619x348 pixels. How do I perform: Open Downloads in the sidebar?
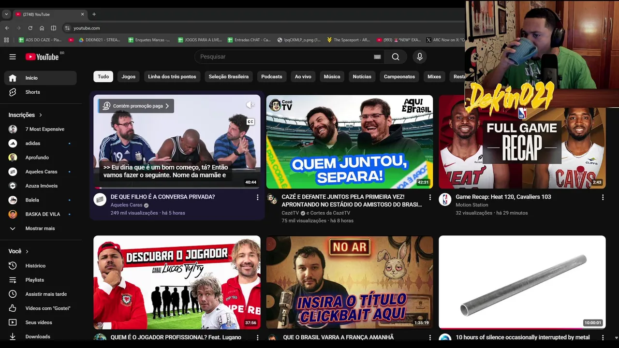(x=40, y=336)
